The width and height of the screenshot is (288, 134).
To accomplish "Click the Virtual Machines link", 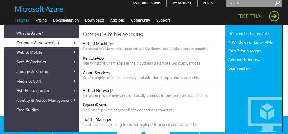I will 98,44.
